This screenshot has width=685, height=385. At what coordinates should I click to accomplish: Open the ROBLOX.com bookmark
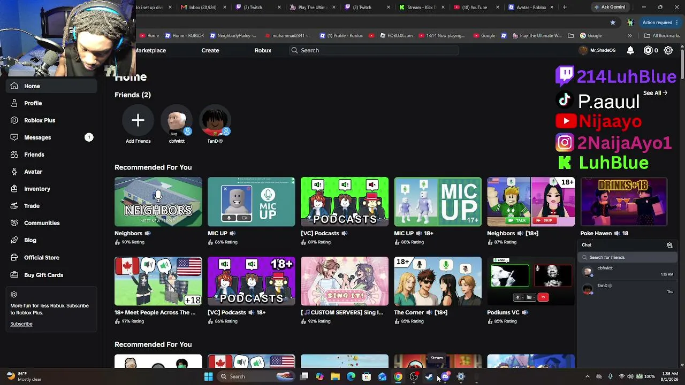pyautogui.click(x=396, y=36)
